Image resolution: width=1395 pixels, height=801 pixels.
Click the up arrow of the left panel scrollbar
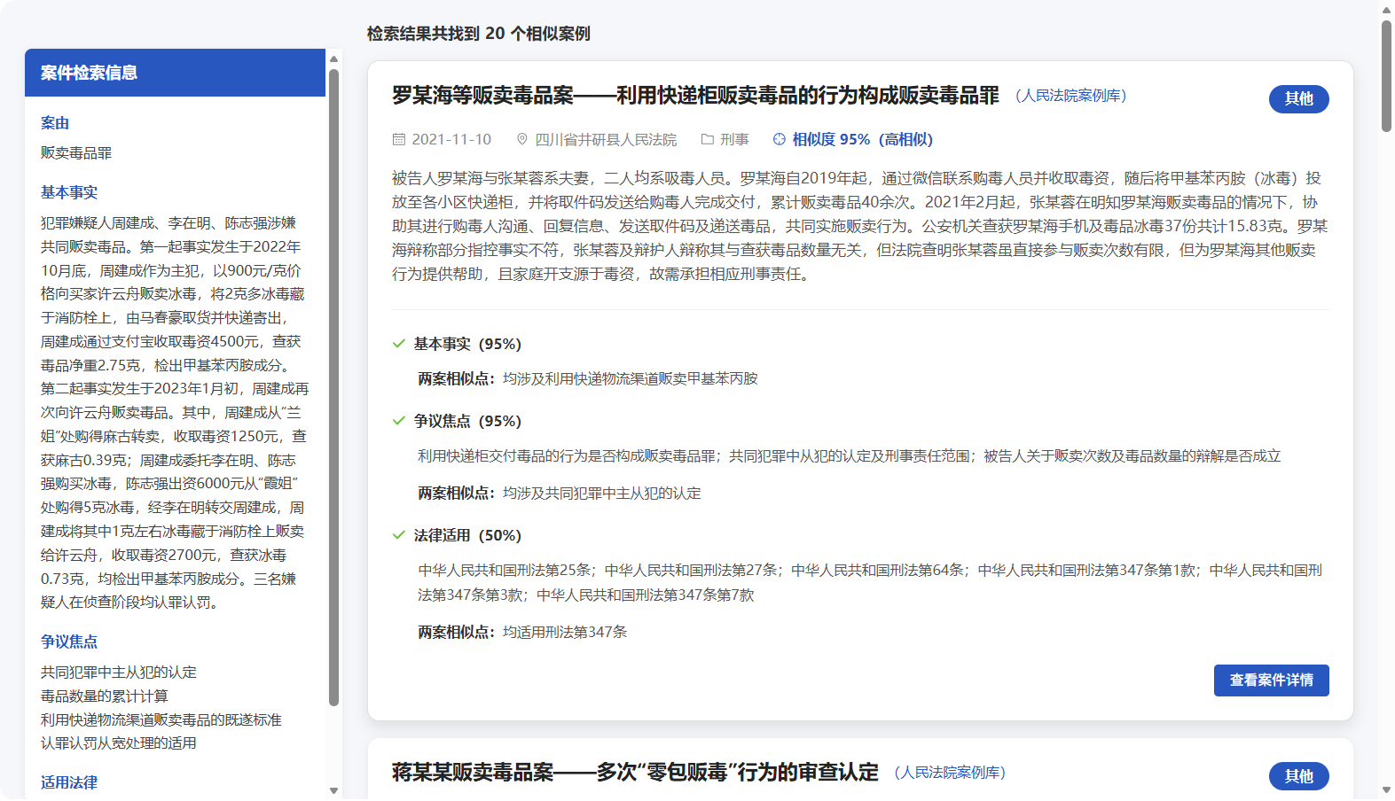334,59
